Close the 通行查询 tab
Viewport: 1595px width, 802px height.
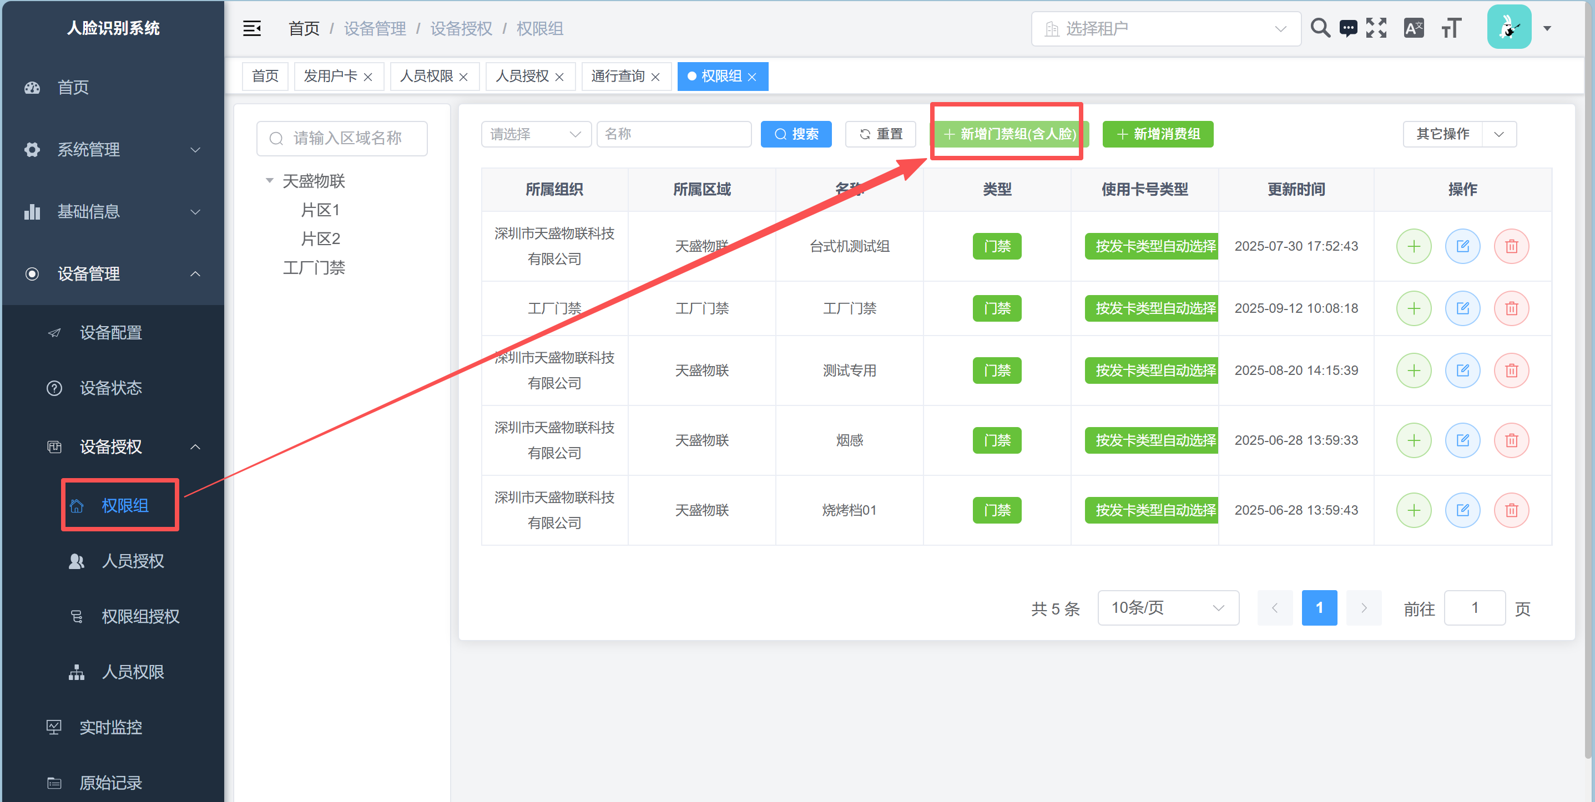click(655, 77)
